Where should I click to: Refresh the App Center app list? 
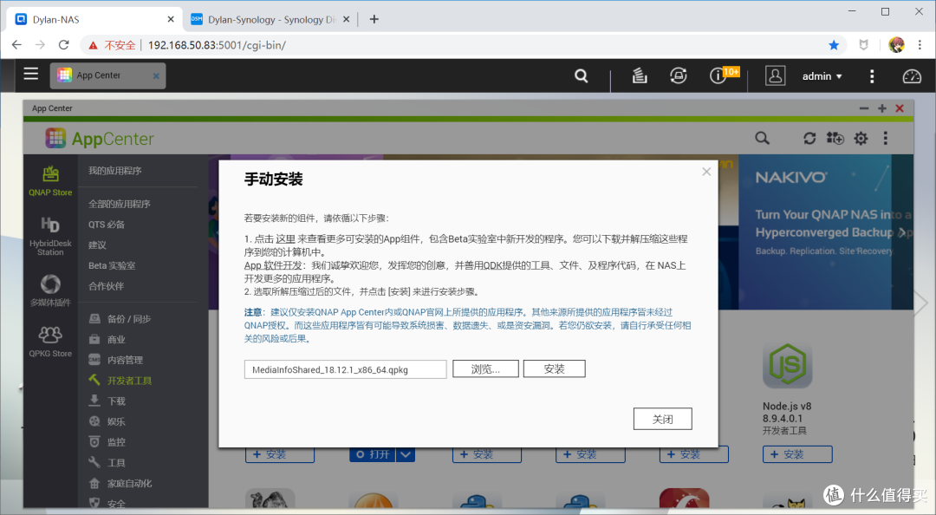pyautogui.click(x=809, y=138)
